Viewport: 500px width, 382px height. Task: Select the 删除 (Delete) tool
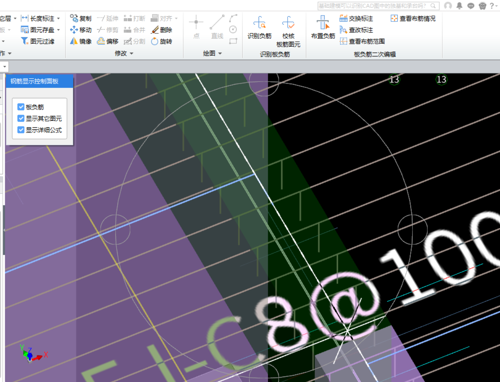[x=161, y=30]
